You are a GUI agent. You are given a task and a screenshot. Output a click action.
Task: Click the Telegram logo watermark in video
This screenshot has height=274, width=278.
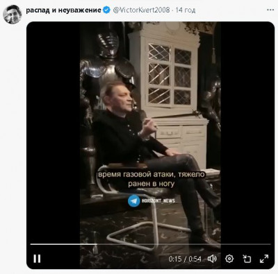point(134,200)
